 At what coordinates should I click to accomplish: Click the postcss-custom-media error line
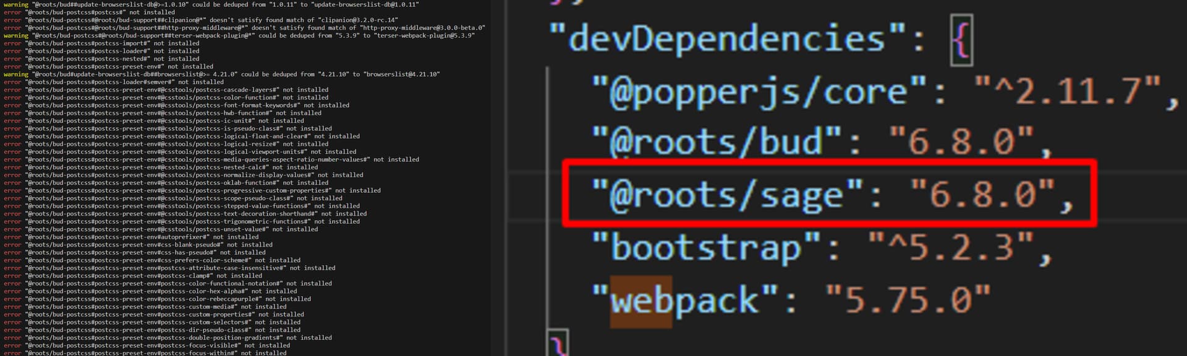pyautogui.click(x=145, y=307)
